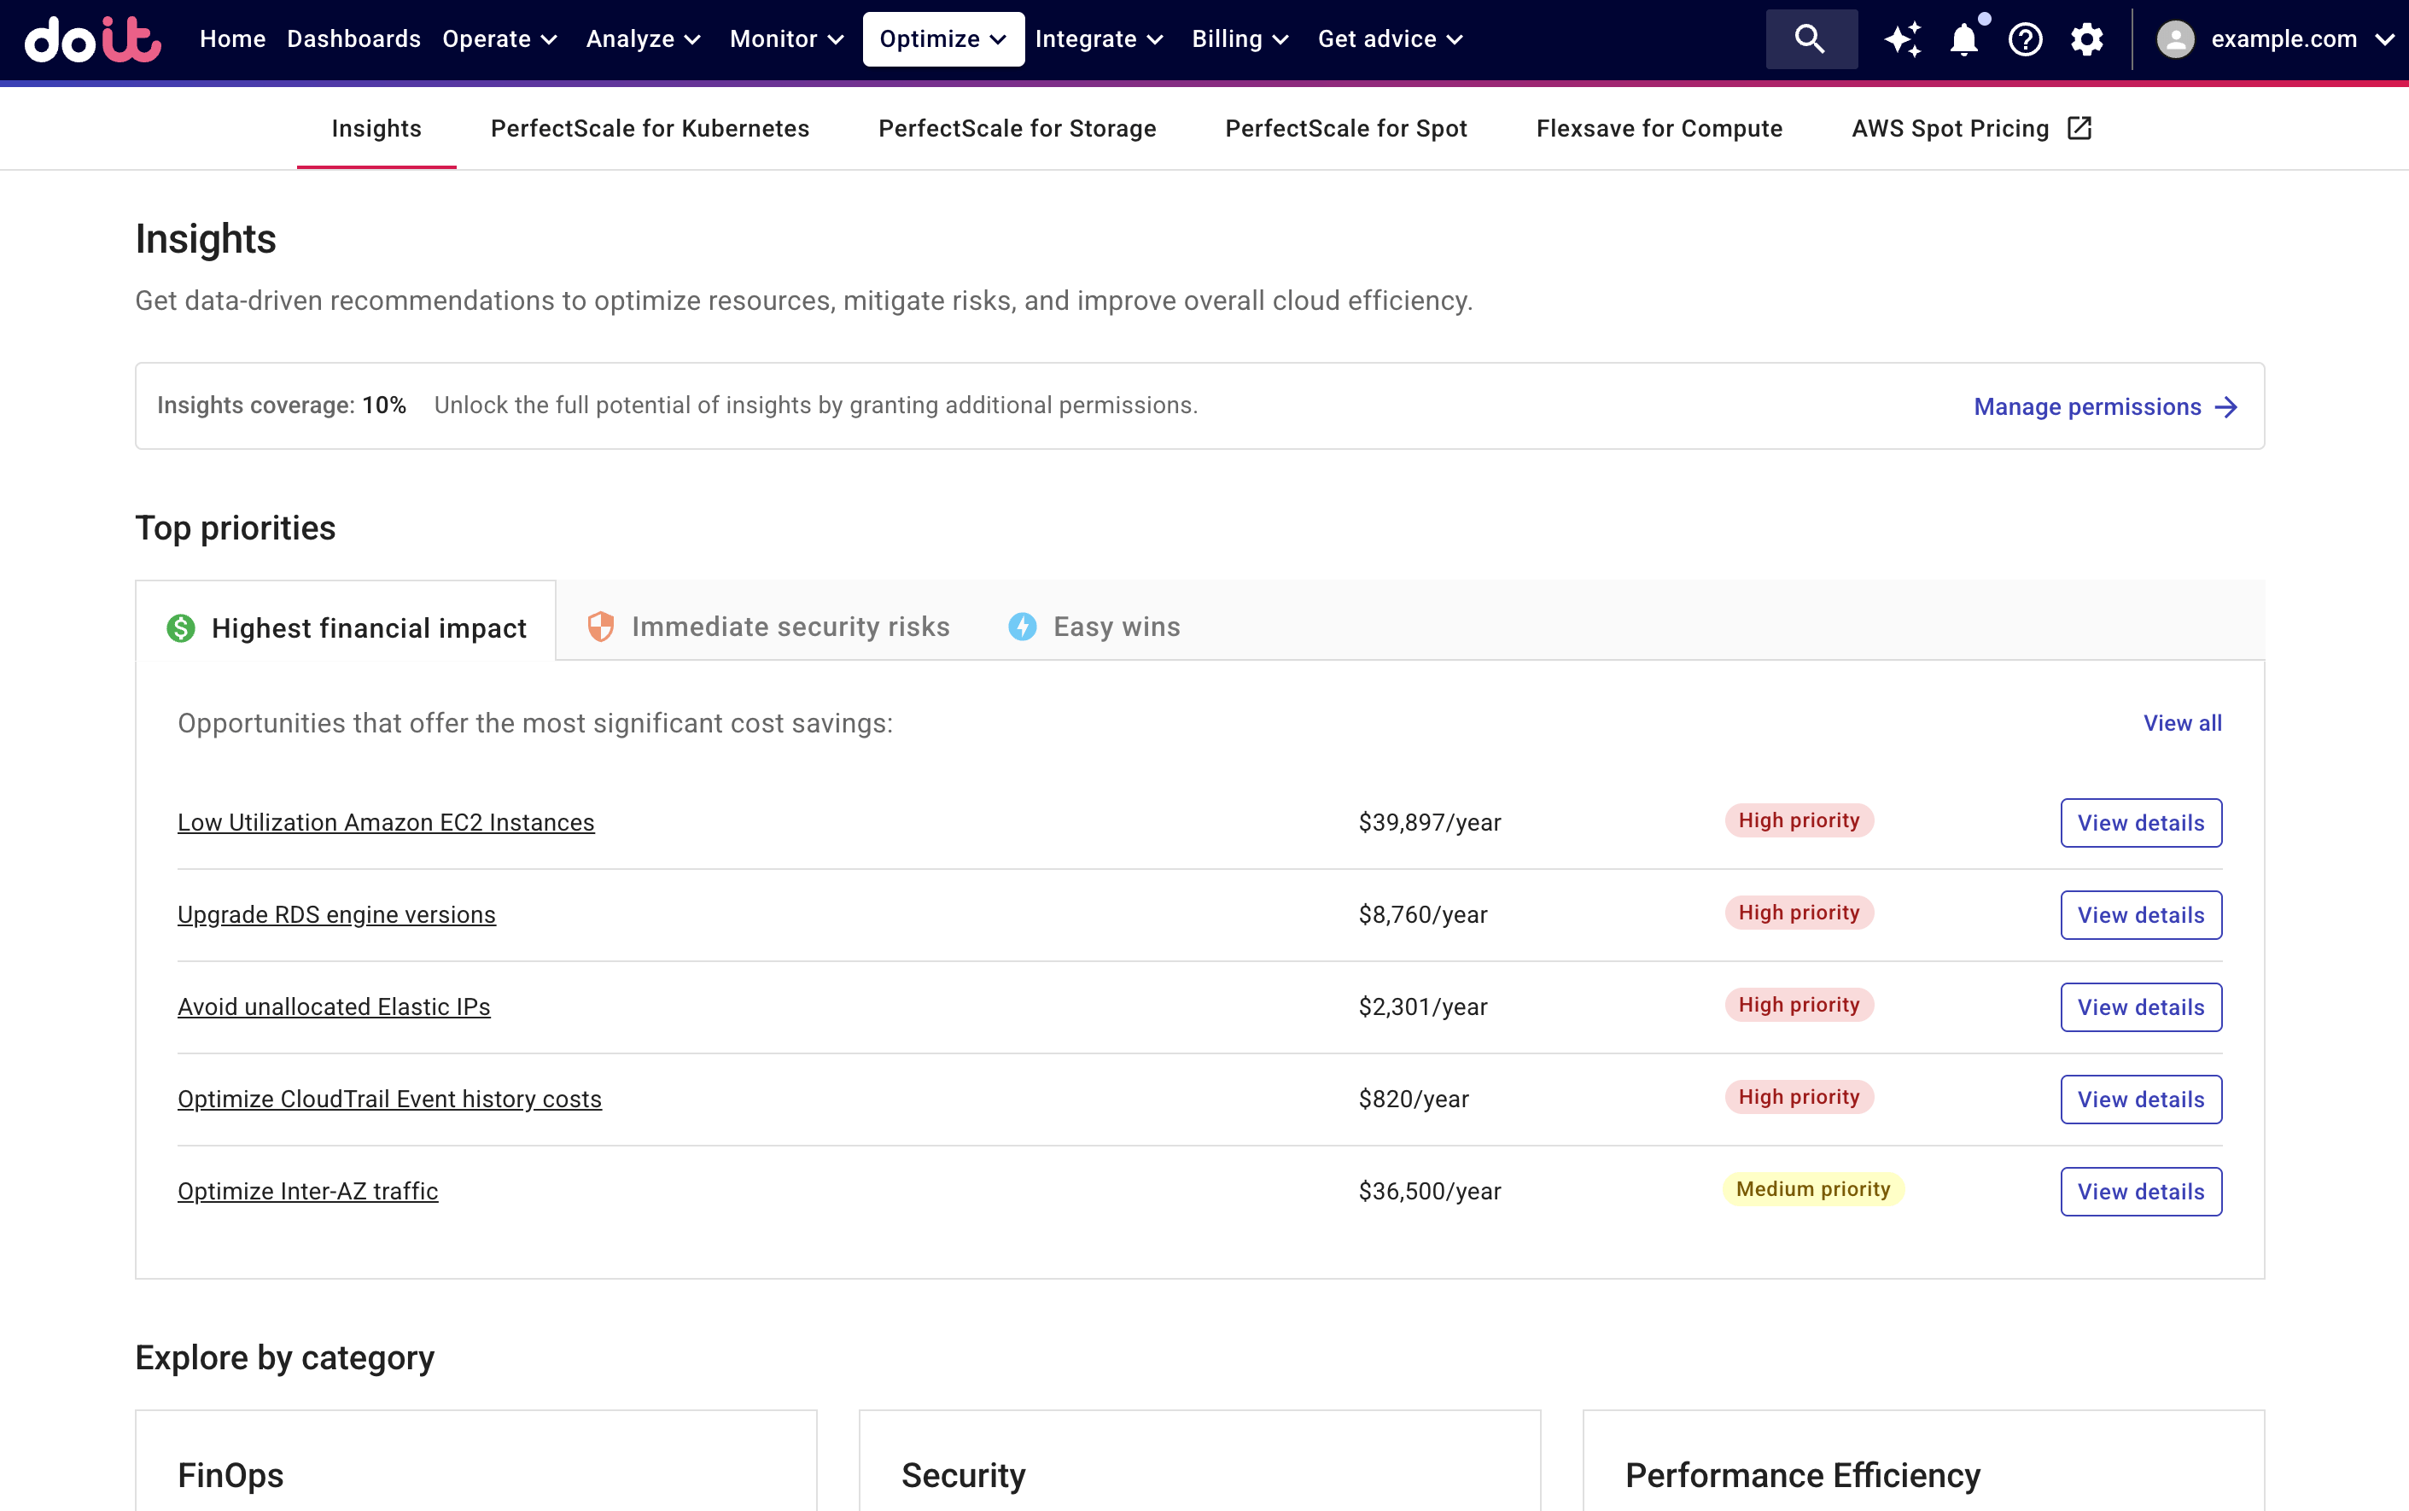2409x1511 pixels.
Task: Expand the Get advice menu
Action: pos(1389,39)
